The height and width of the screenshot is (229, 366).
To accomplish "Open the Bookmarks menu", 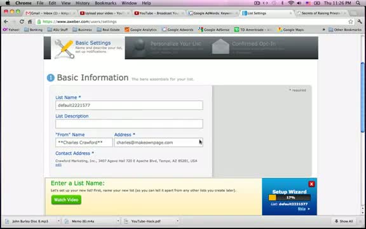I will (105, 3).
